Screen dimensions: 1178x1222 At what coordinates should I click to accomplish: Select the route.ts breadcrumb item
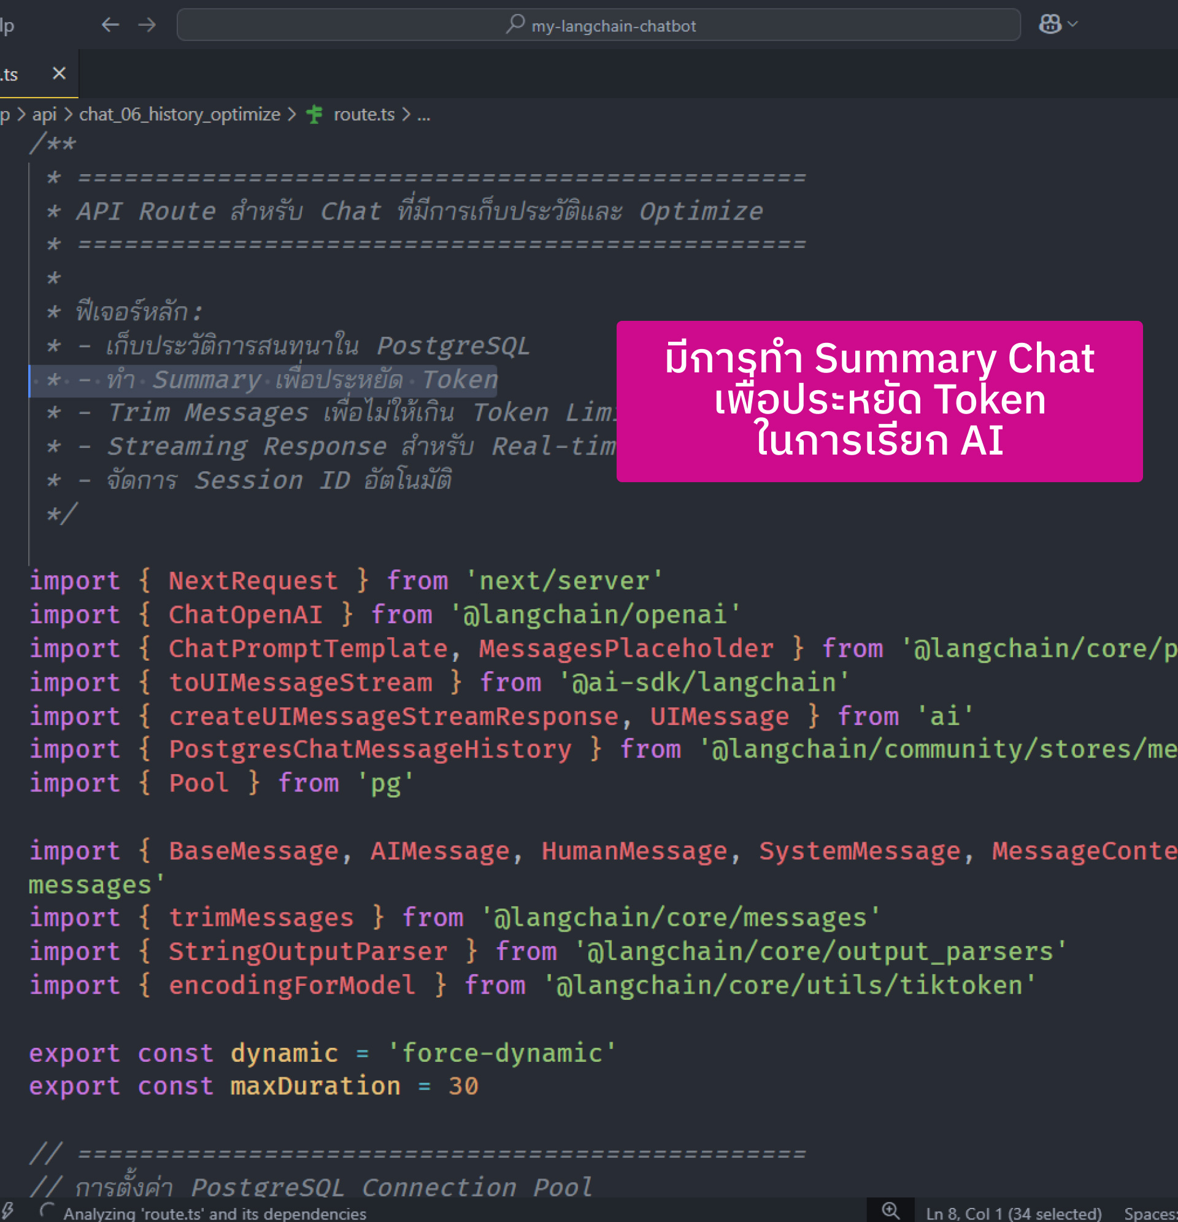point(364,114)
